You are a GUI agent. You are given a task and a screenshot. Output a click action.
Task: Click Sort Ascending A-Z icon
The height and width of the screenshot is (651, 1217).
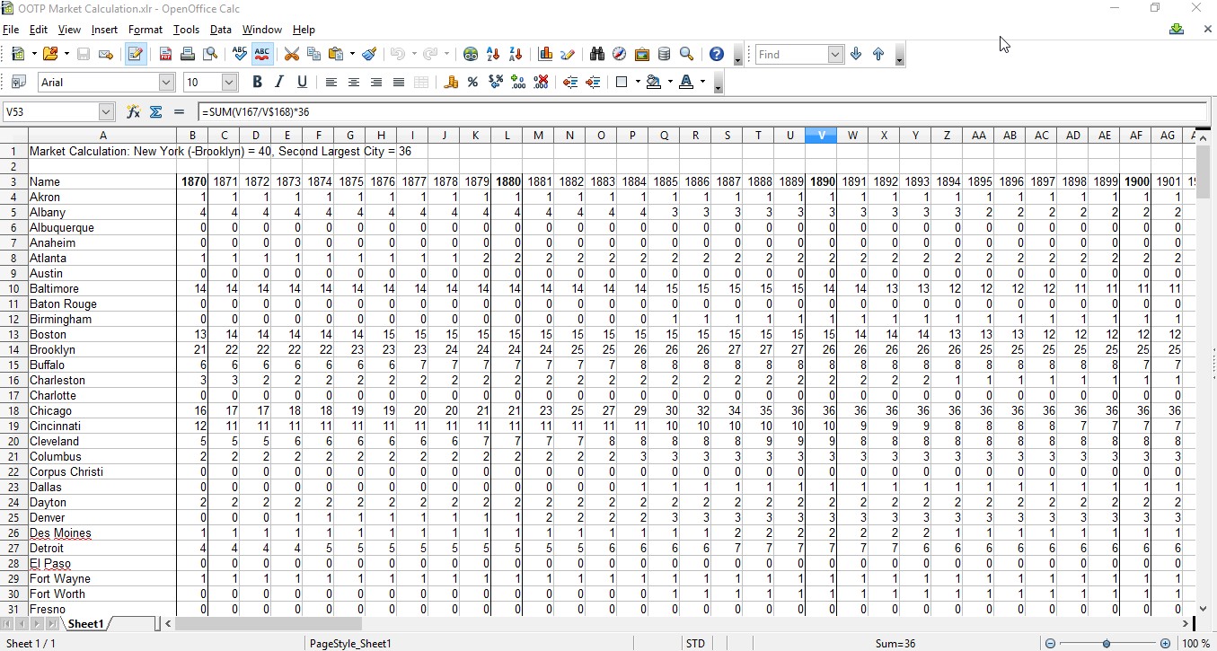[493, 55]
